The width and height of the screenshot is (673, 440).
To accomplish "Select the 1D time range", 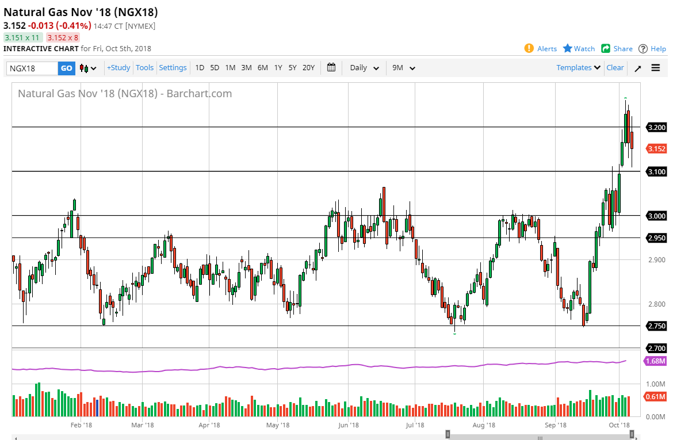I will [200, 68].
